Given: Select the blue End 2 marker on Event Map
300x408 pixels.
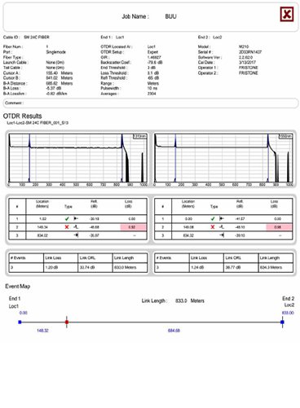Looking at the screenshot, I should (x=282, y=322).
